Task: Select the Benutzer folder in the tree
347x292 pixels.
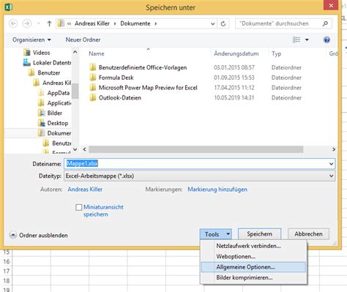Action: pos(44,72)
